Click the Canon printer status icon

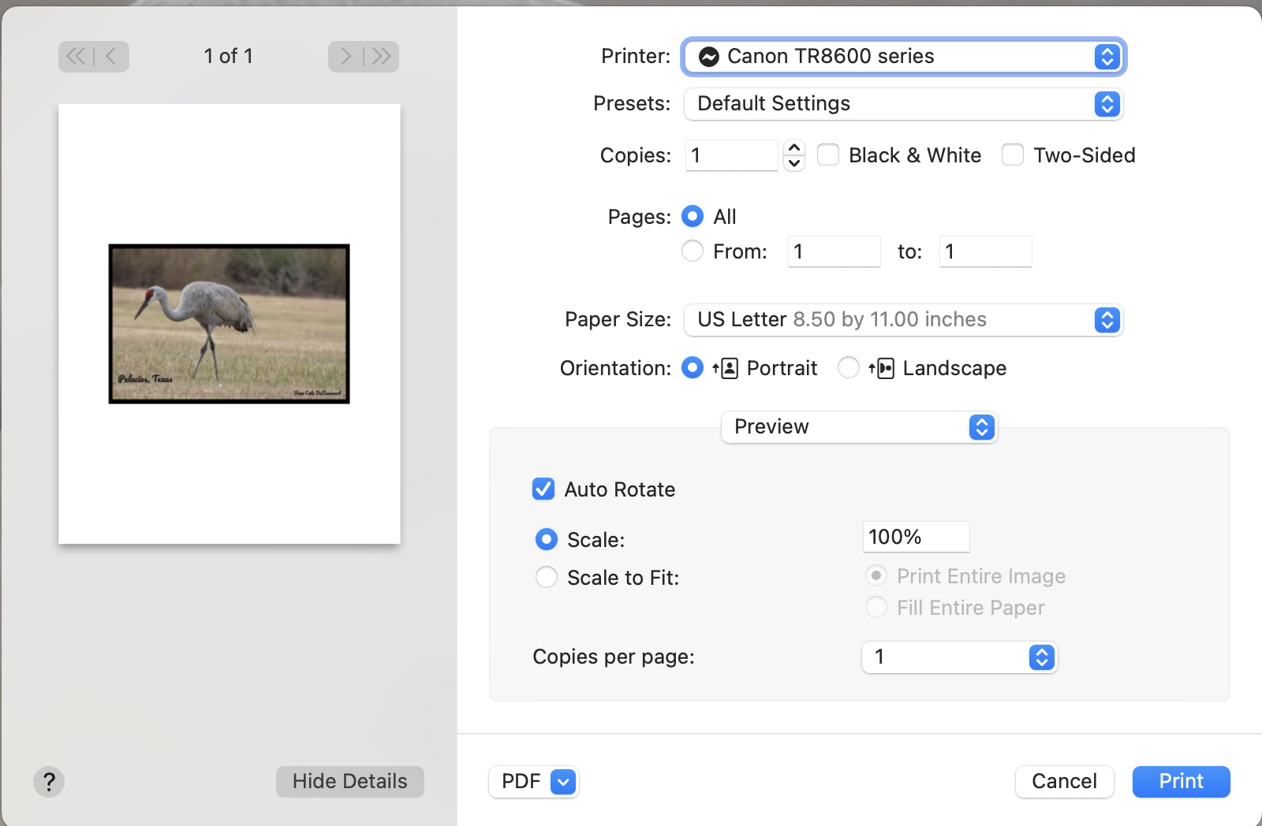pos(709,57)
